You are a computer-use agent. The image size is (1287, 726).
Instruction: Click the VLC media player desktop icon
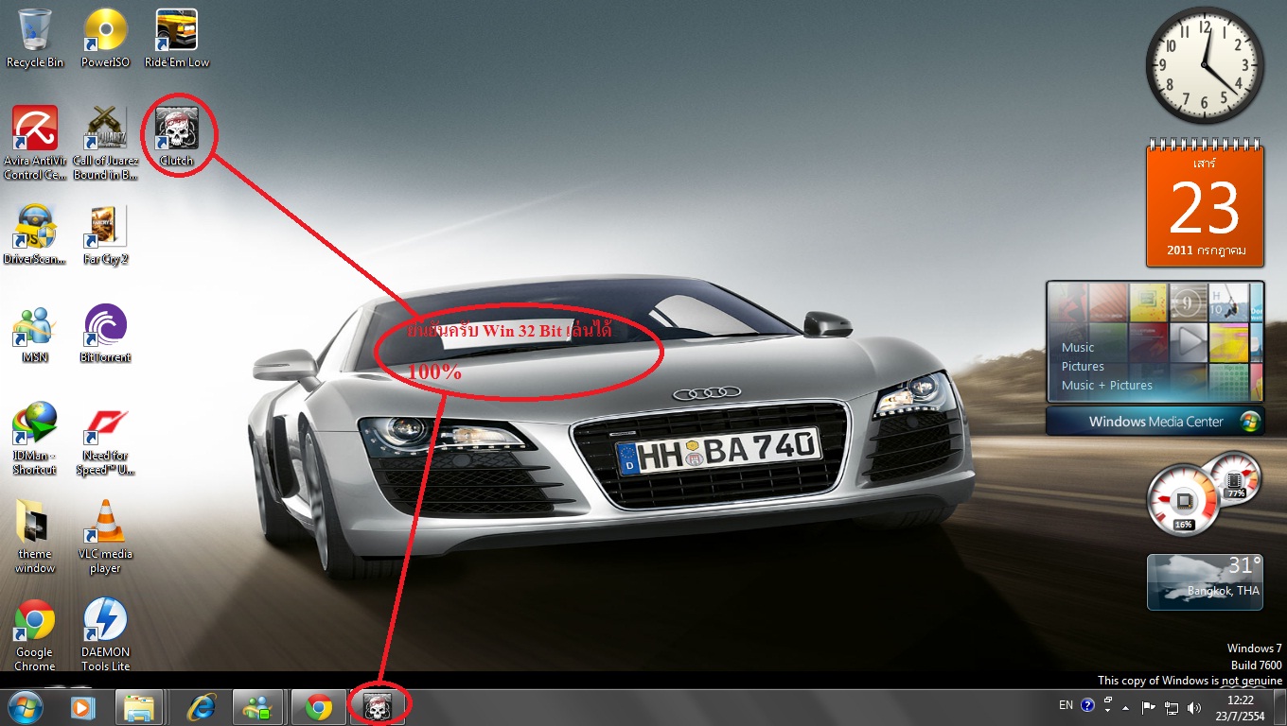pyautogui.click(x=105, y=537)
